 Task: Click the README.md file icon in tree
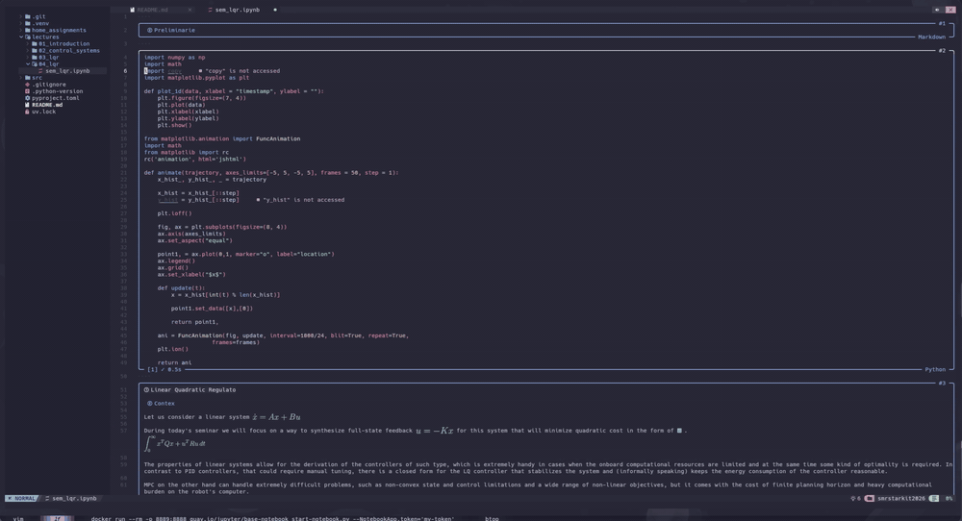28,105
